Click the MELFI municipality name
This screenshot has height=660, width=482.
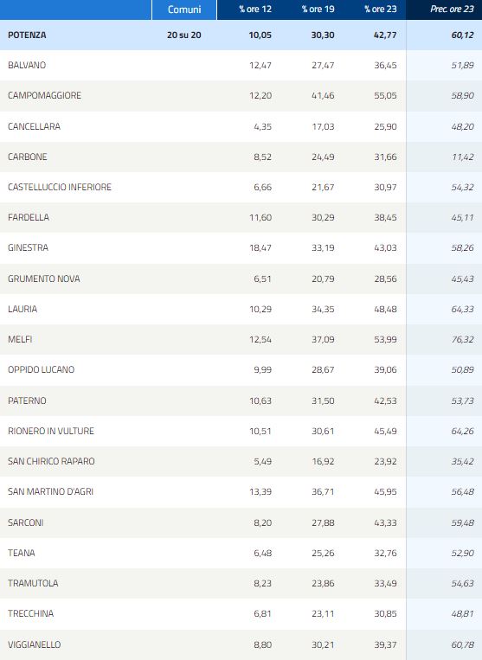coord(20,339)
